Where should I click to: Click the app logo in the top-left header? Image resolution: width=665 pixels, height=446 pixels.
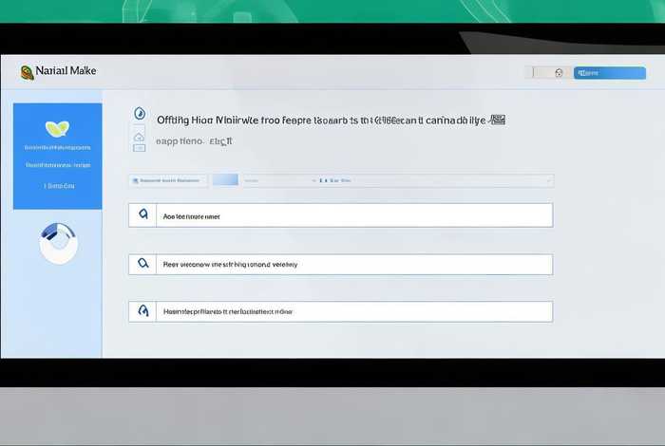click(26, 71)
